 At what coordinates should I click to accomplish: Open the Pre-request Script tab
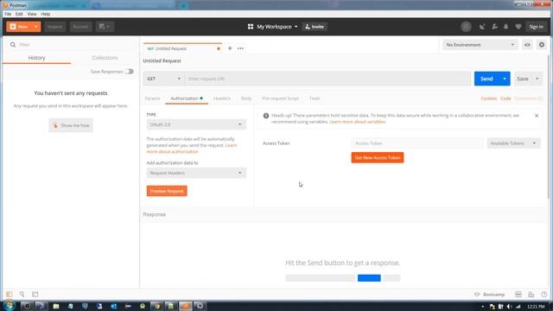point(280,98)
